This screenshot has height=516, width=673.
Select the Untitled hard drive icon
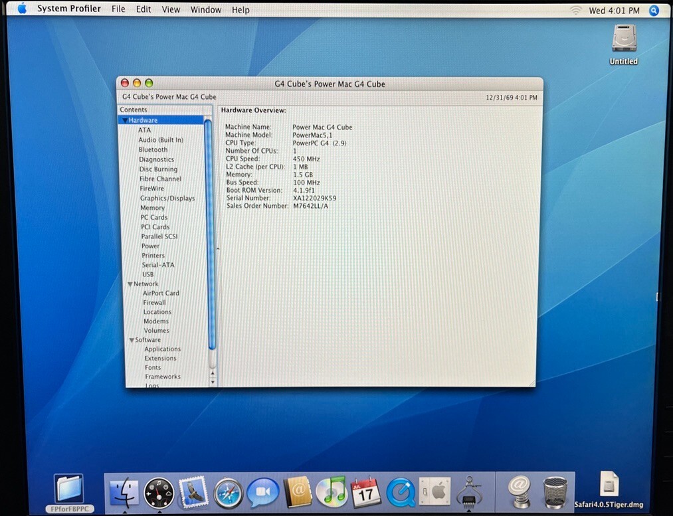pyautogui.click(x=624, y=39)
